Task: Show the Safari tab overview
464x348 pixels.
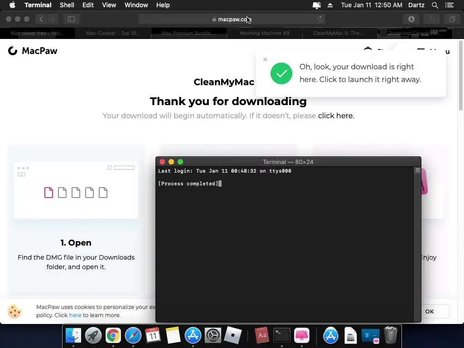Action: (452, 19)
